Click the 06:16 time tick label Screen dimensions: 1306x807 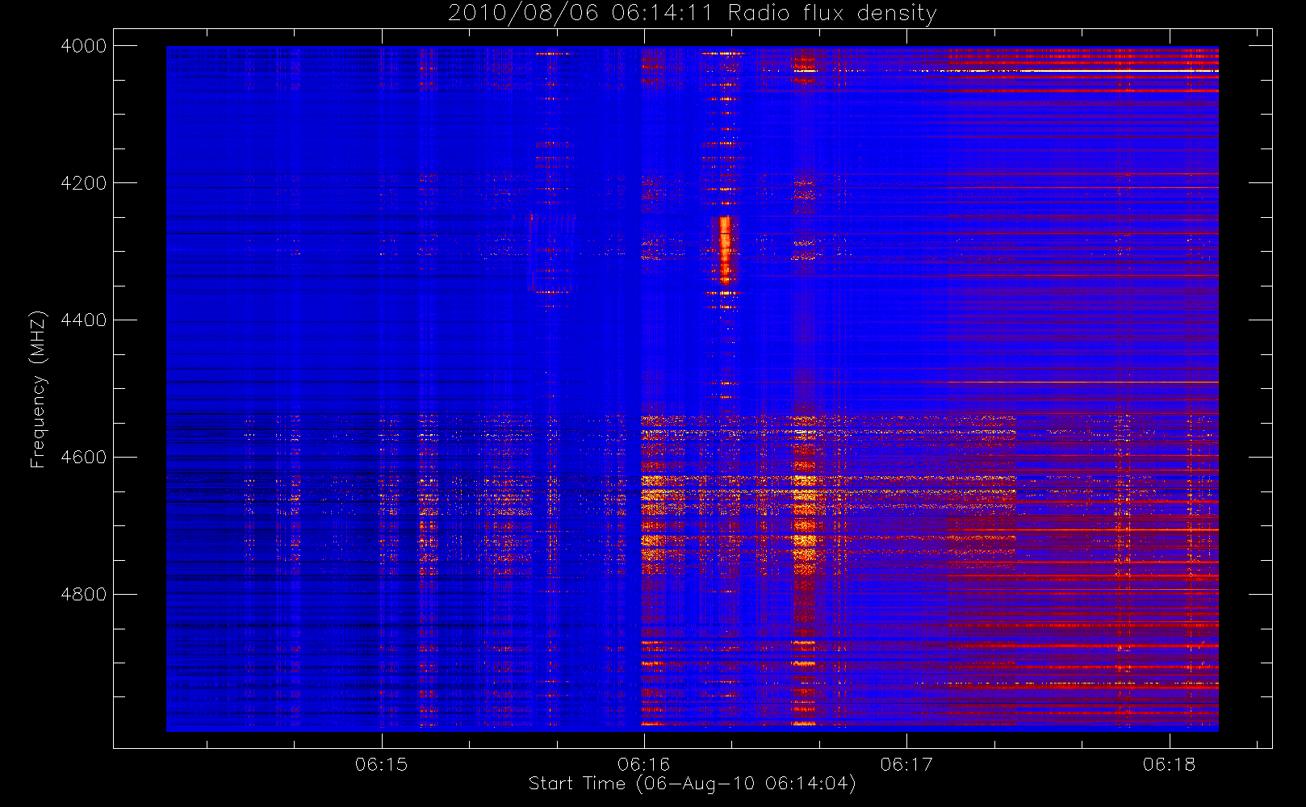click(644, 764)
